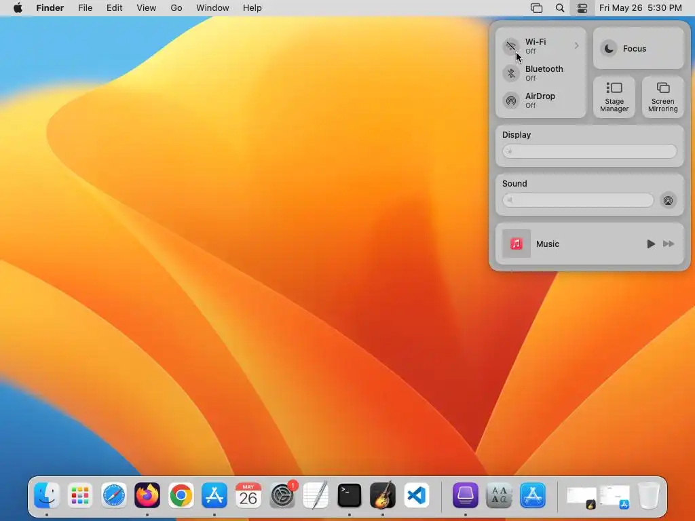Screen dimensions: 695x521
Task: Open the File menu
Action: [x=85, y=8]
